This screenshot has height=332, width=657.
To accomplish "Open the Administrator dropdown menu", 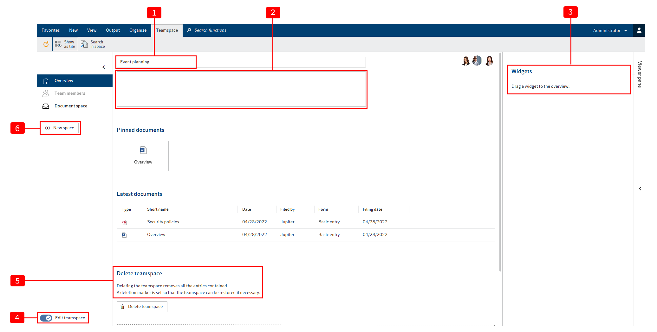I will pyautogui.click(x=610, y=30).
